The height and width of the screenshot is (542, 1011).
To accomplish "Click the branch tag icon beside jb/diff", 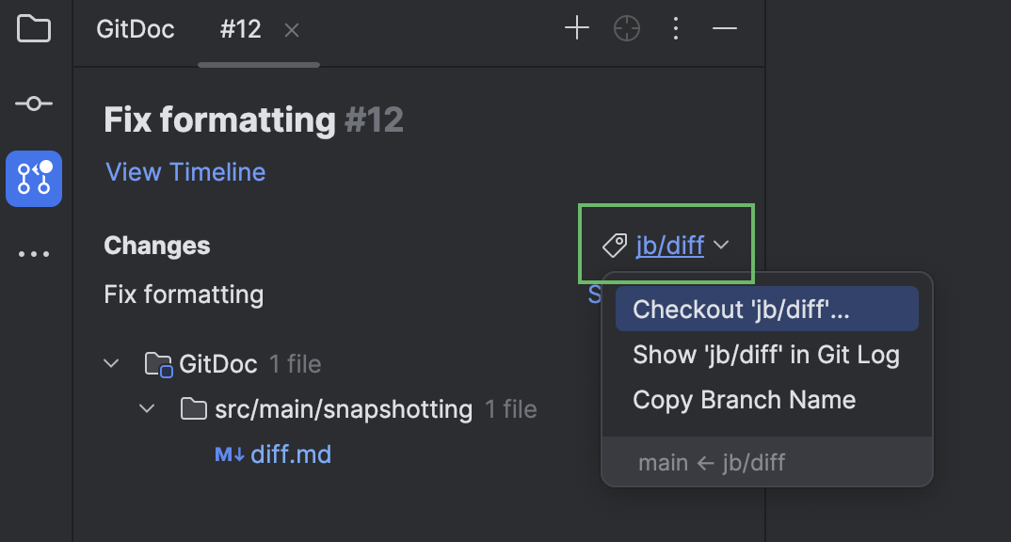I will click(614, 246).
